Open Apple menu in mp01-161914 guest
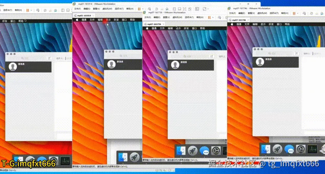 [77, 20]
